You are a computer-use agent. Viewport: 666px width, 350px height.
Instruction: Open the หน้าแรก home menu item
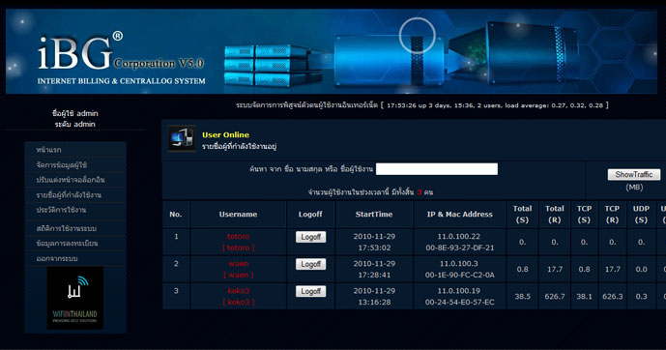[x=48, y=150]
